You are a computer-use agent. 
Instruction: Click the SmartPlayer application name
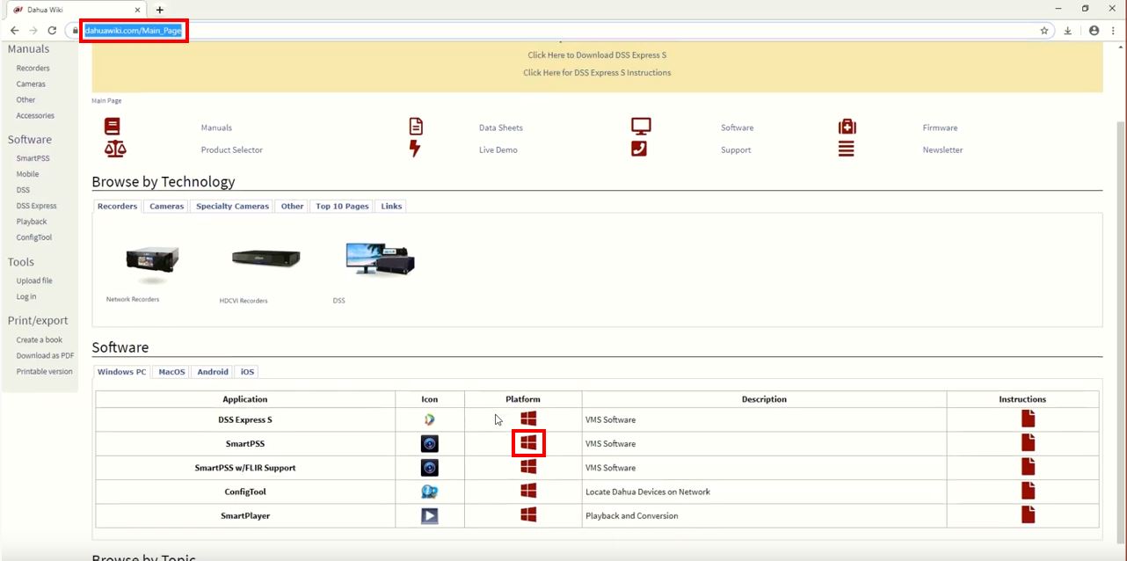[x=245, y=515]
